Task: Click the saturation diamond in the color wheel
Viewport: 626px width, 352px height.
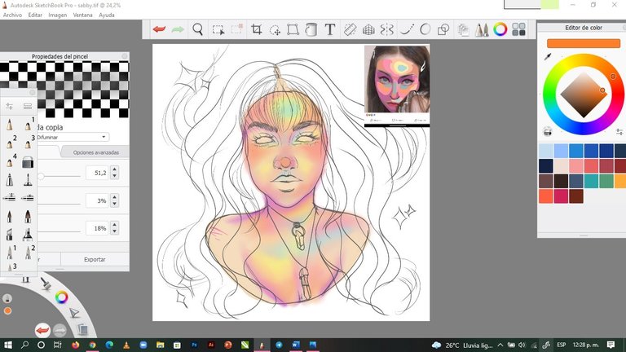Action: coord(584,95)
